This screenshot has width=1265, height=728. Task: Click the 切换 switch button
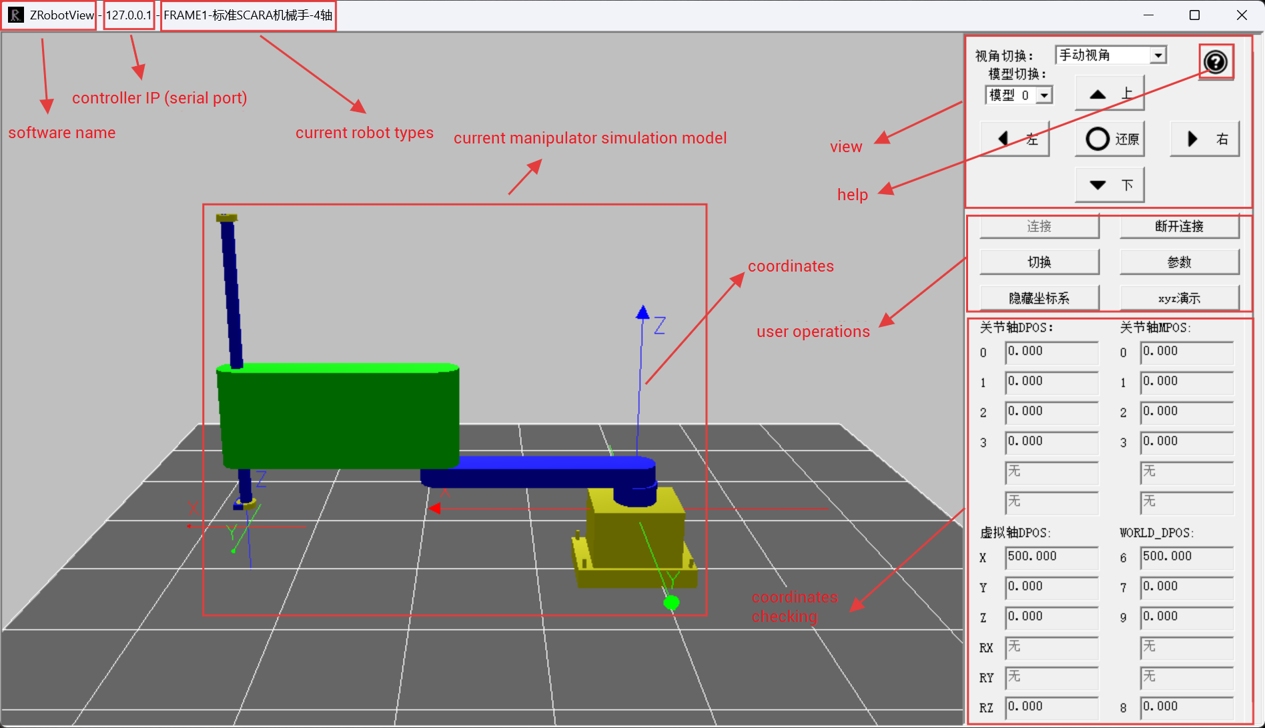click(1039, 262)
